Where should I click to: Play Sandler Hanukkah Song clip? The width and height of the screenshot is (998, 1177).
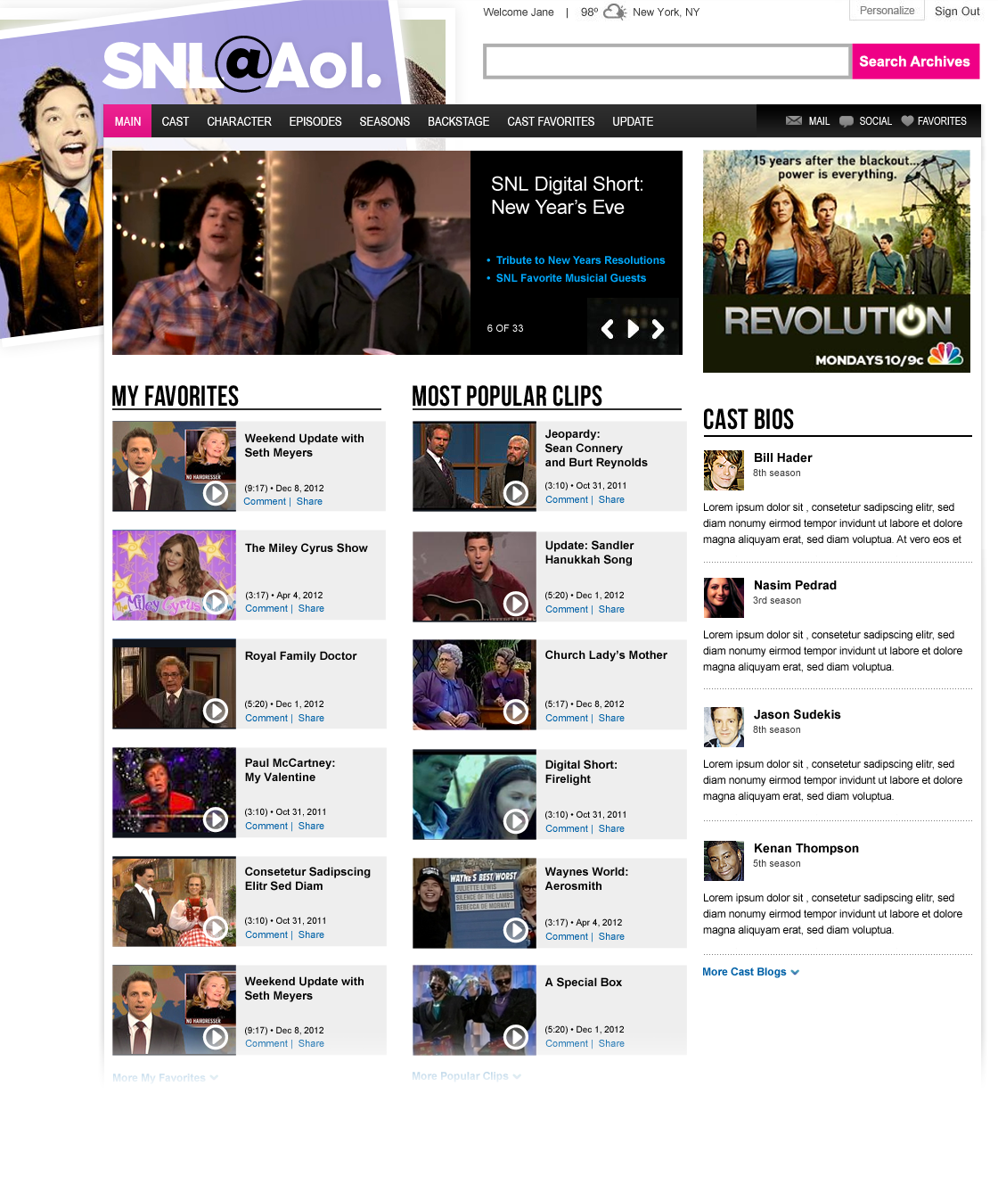[x=516, y=604]
